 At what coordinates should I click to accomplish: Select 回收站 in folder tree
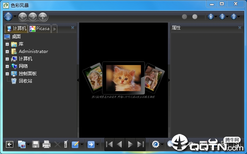tap(26, 81)
